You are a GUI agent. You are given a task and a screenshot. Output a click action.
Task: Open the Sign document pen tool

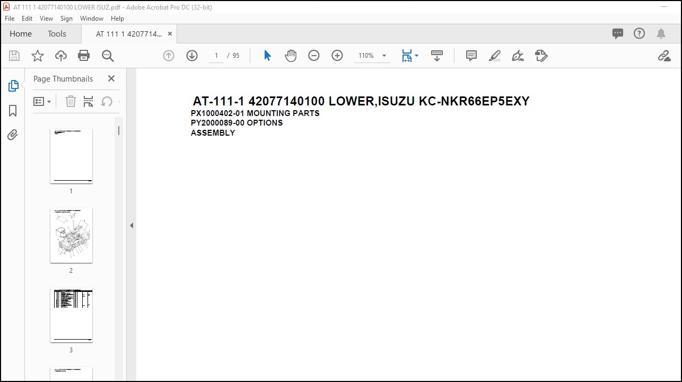(x=518, y=56)
